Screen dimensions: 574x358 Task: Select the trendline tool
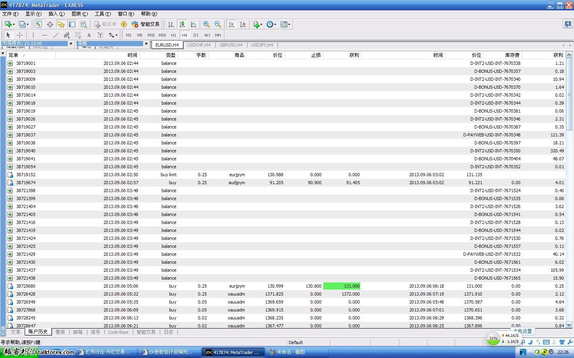(56, 35)
